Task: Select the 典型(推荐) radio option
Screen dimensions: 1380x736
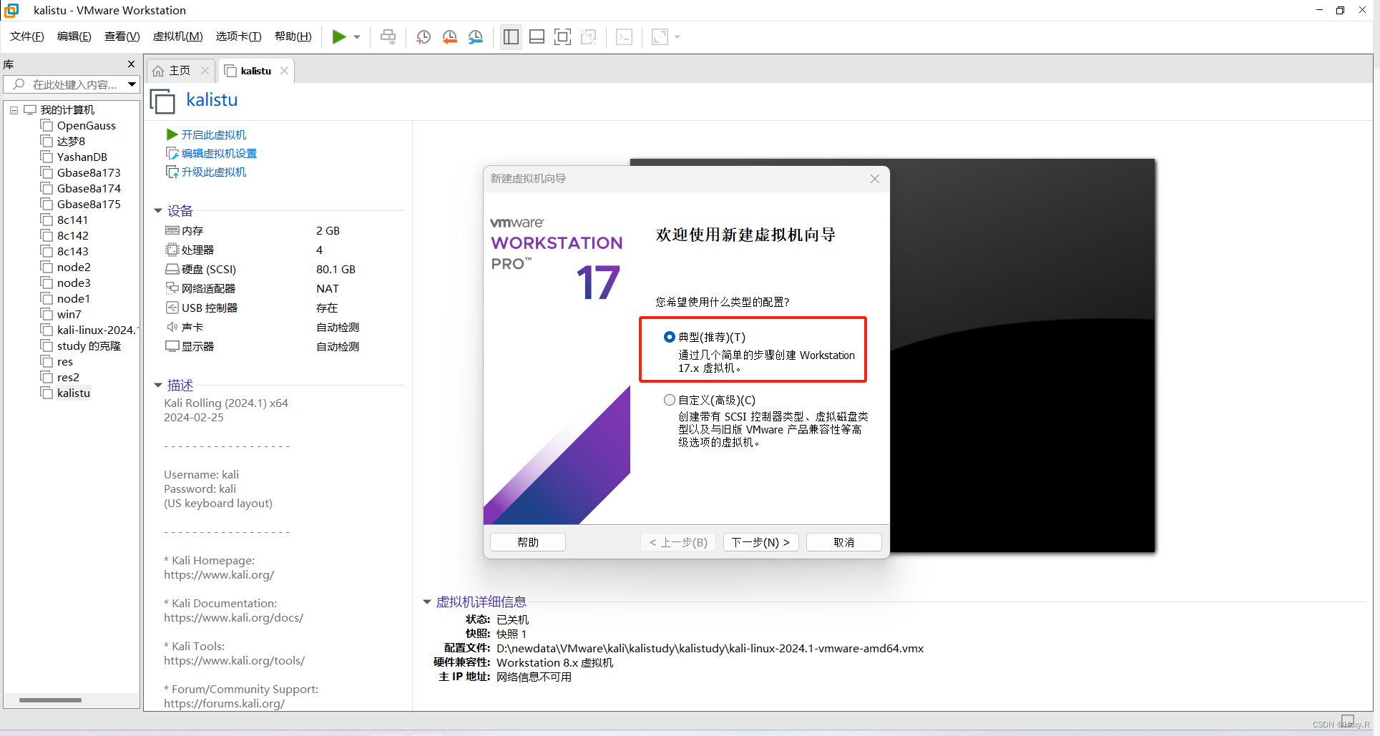Action: tap(670, 337)
